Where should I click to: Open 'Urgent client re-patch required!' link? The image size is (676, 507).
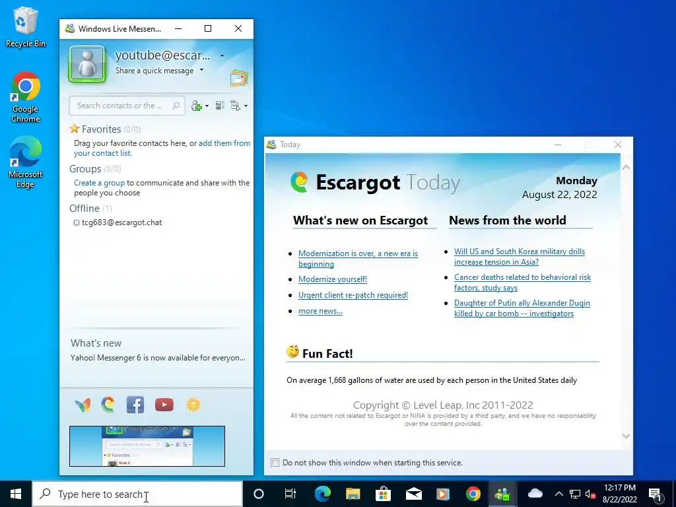click(353, 295)
